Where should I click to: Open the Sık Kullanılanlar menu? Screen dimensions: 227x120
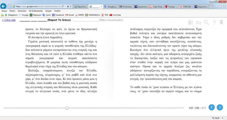pos(36,11)
